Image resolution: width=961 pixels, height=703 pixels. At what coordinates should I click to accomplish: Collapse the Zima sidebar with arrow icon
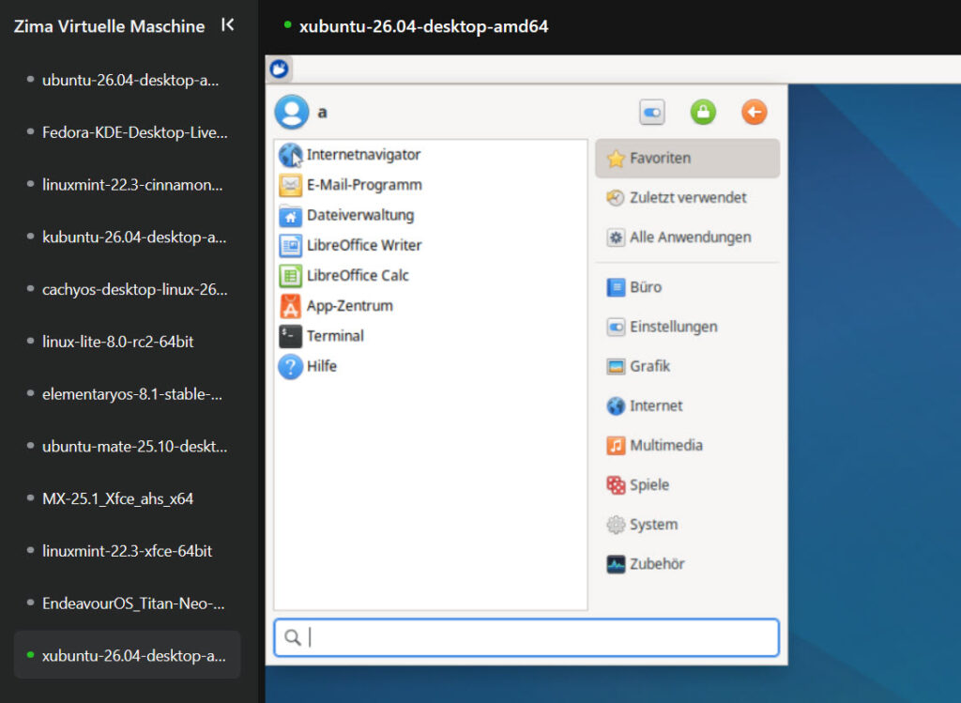tap(227, 25)
